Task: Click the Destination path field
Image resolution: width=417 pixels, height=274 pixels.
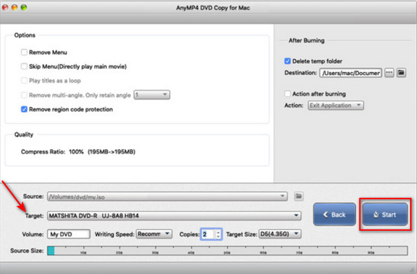Action: point(351,73)
